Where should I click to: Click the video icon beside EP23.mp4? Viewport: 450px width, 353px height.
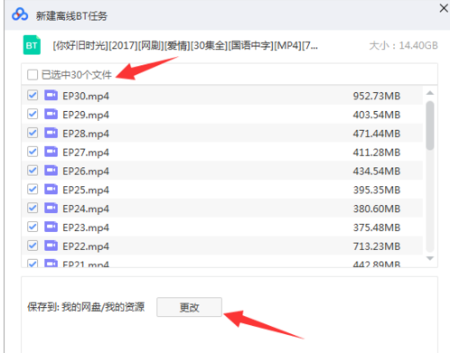[x=51, y=227]
